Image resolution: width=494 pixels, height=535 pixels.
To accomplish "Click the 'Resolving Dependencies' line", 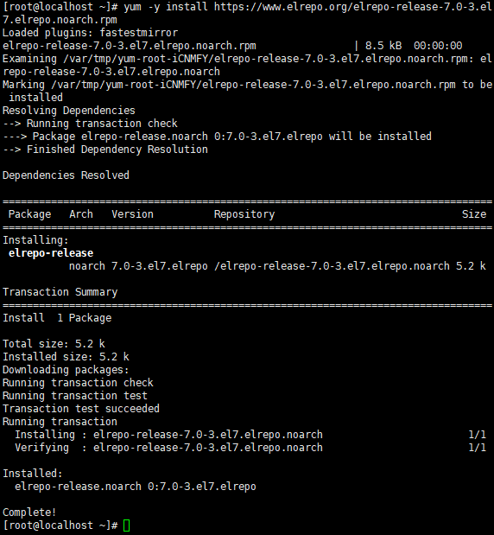I will pos(69,111).
